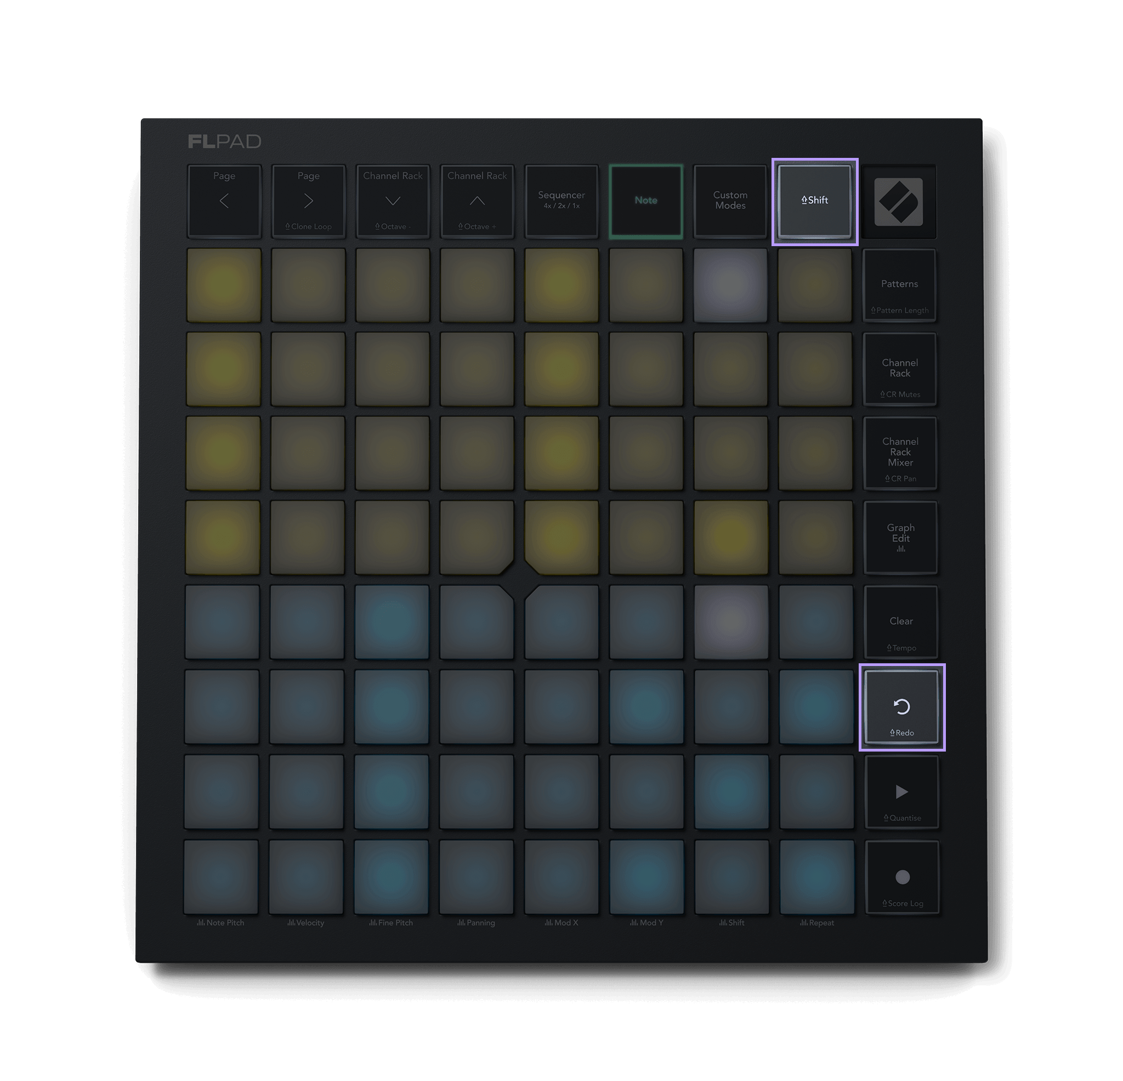The width and height of the screenshot is (1123, 1081).
Task: Tap the Page right arrow (Clone Loop) button
Action: tap(308, 201)
